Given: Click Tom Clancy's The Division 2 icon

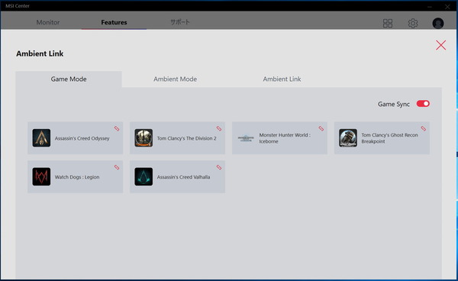Looking at the screenshot, I should [144, 138].
